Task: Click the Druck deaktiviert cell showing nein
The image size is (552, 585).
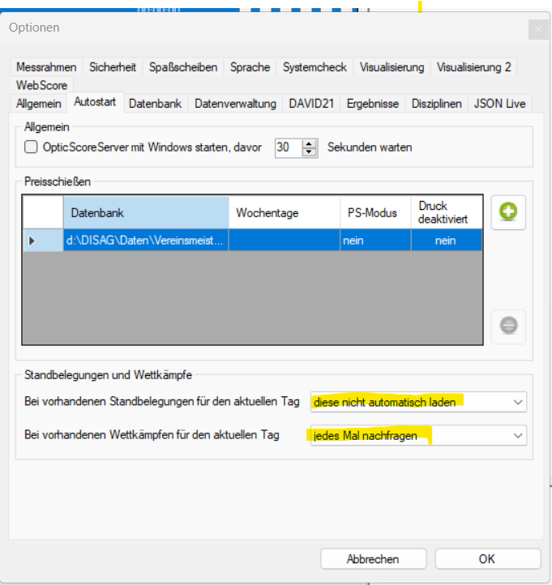Action: (x=445, y=241)
